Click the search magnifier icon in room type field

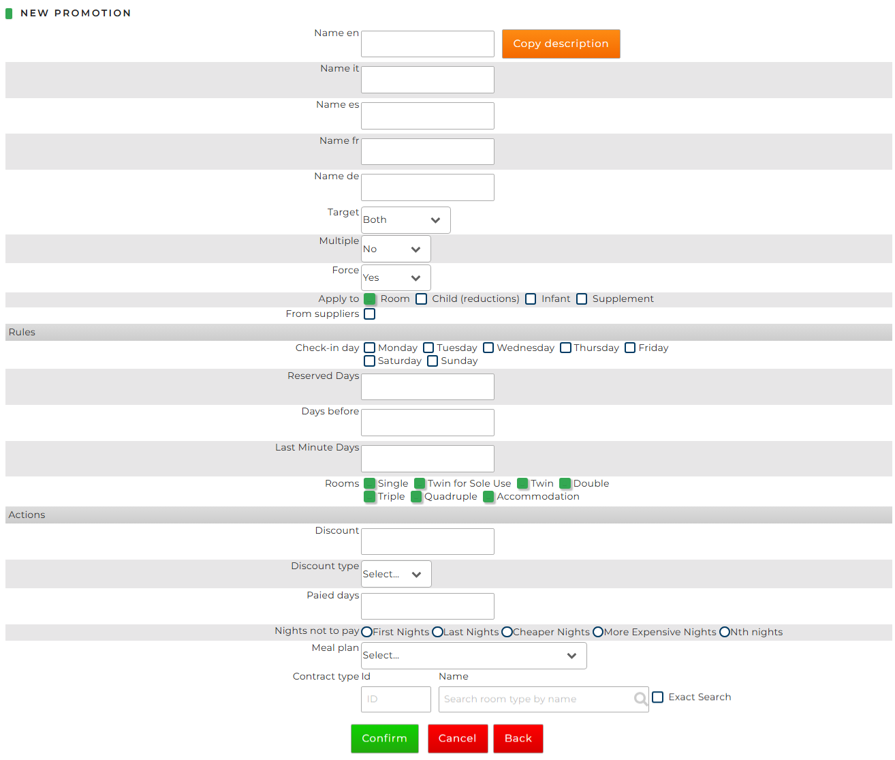tap(640, 699)
